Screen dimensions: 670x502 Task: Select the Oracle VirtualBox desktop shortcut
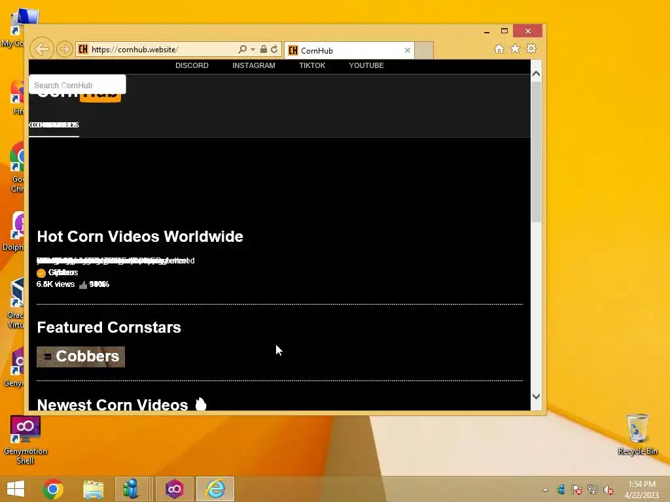[16, 302]
